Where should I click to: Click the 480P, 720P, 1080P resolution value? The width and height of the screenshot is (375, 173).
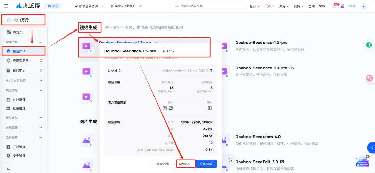(197, 122)
